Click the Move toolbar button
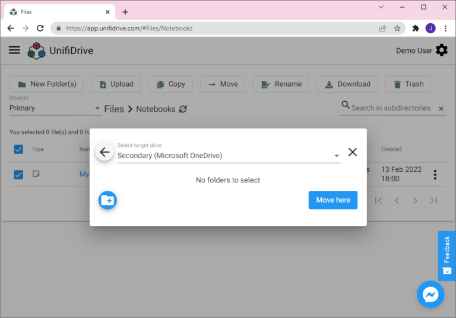This screenshot has height=318, width=456. click(x=223, y=84)
